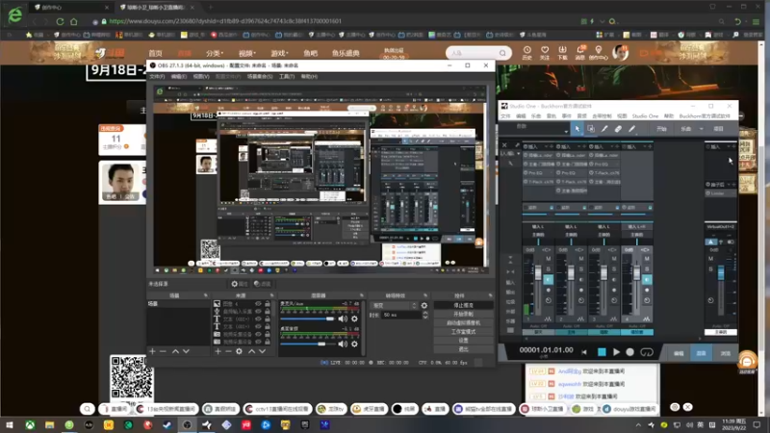The image size is (770, 433).
Task: Mute the desktop audio speaker icon in OBS
Action: click(x=343, y=344)
